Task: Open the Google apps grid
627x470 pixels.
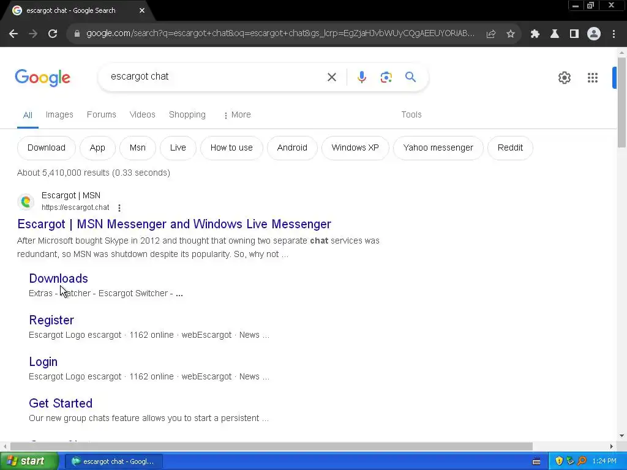Action: point(593,78)
